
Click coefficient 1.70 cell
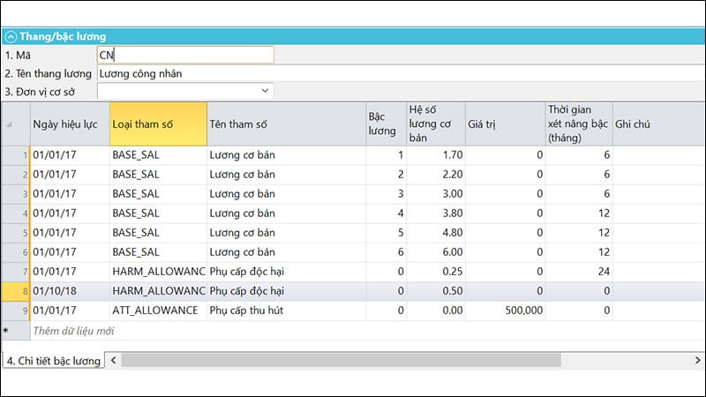(435, 155)
